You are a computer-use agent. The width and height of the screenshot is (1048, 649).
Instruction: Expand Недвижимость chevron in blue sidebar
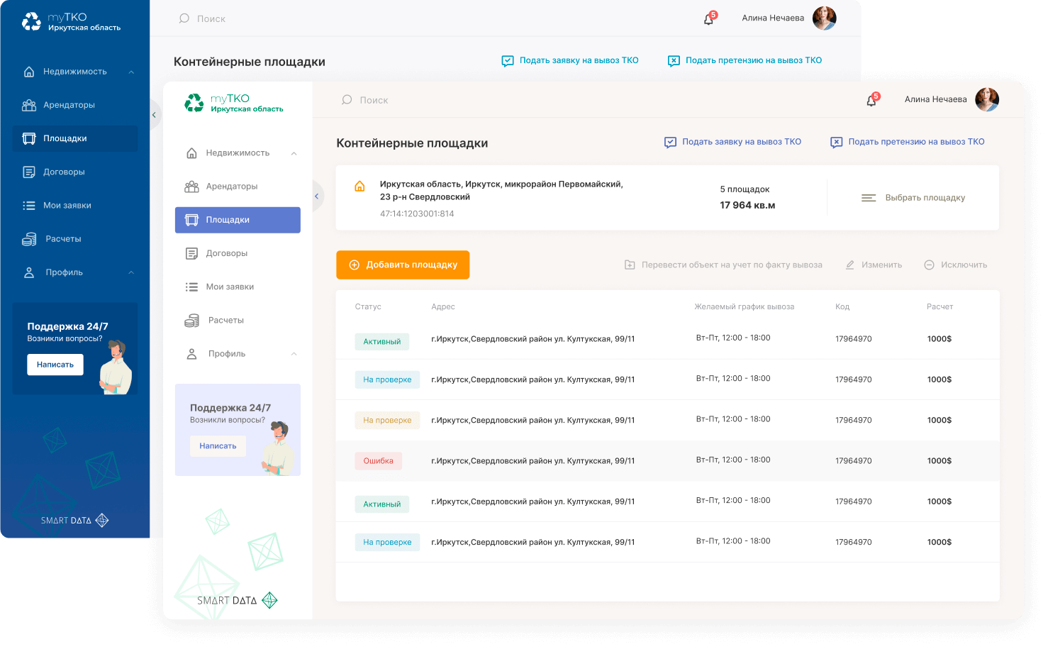(131, 72)
